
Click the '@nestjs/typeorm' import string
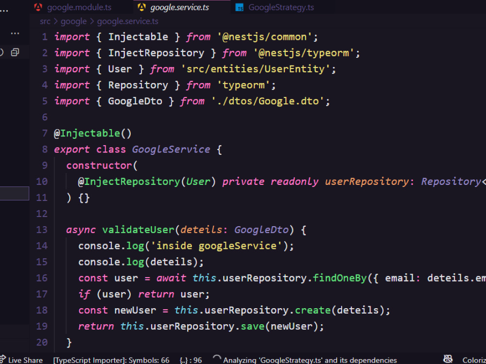pos(304,53)
